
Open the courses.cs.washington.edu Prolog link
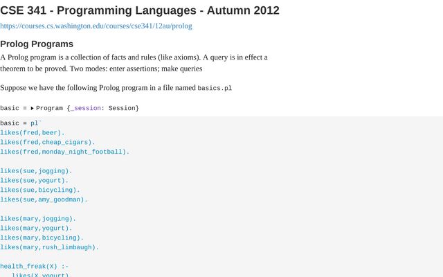(x=96, y=26)
